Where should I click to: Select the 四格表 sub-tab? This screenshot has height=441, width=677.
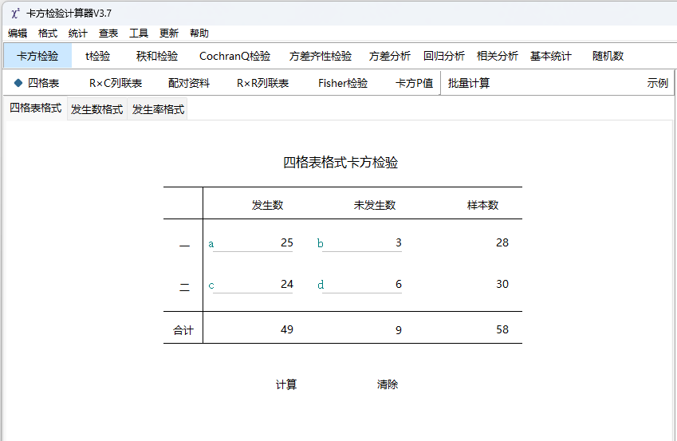(43, 83)
